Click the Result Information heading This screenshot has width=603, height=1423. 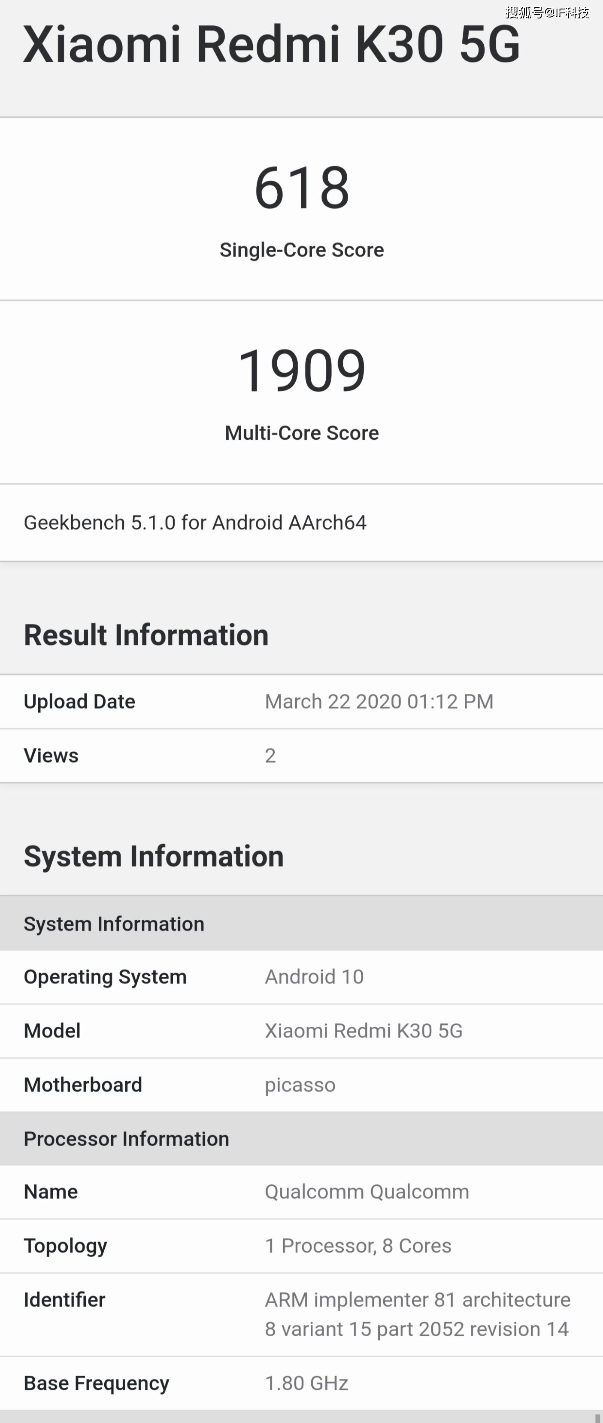click(146, 635)
